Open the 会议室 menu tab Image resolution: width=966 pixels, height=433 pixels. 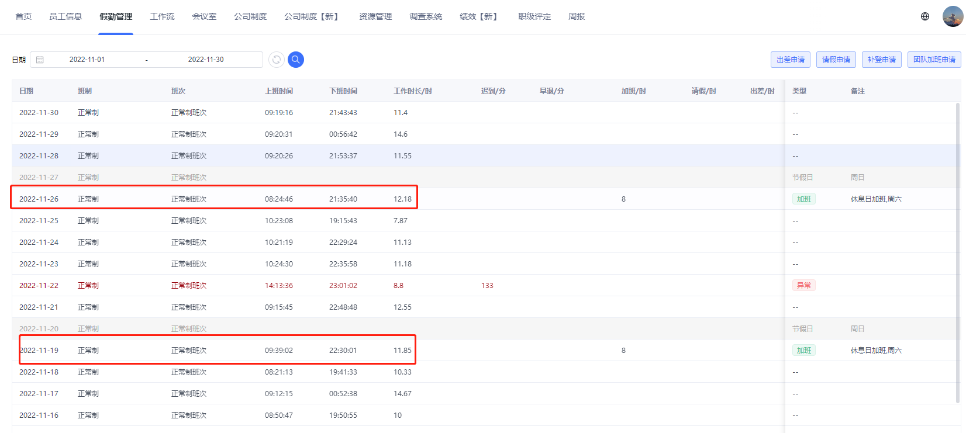tap(204, 16)
